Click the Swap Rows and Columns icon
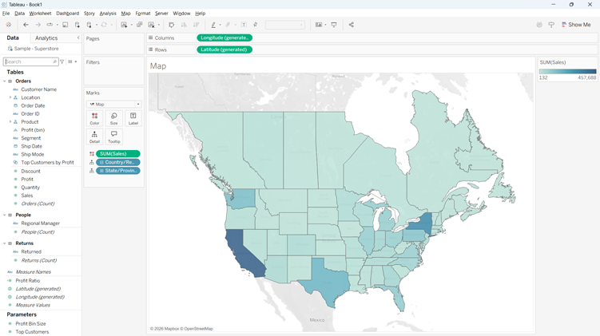The image size is (600, 336). (x=172, y=25)
